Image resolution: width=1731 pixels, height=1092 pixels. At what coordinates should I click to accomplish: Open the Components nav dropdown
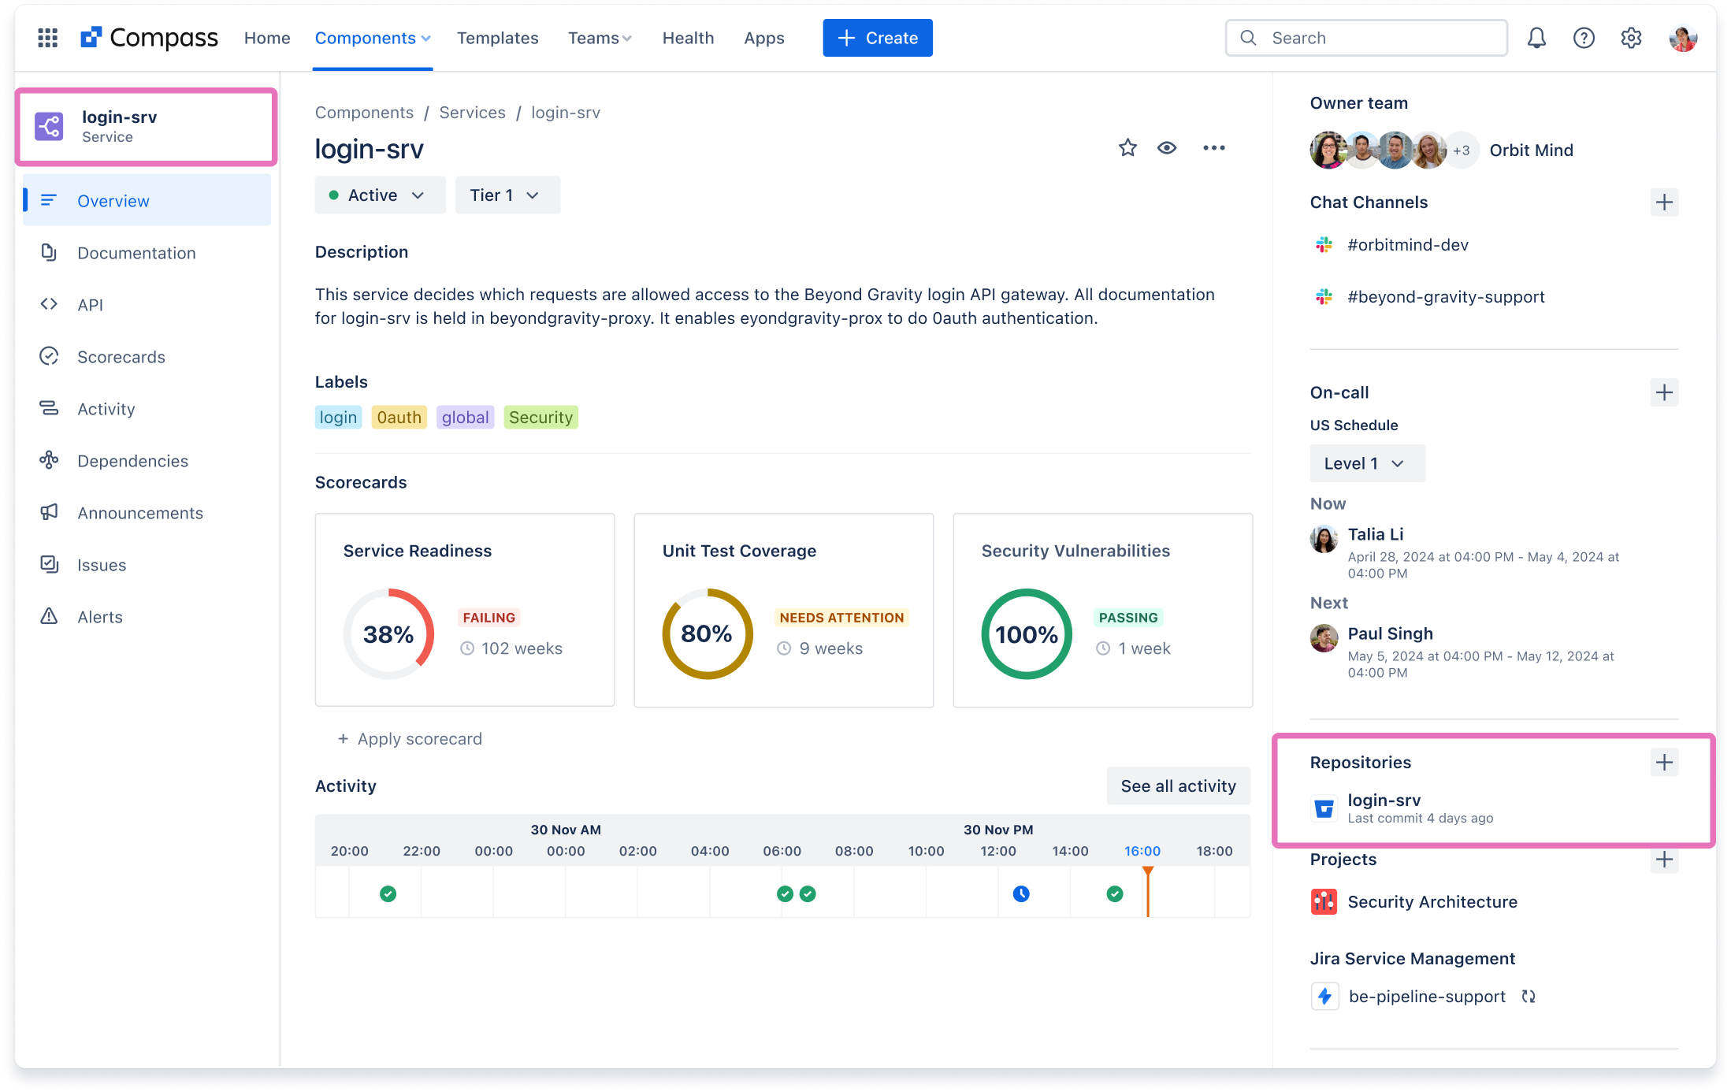[373, 38]
